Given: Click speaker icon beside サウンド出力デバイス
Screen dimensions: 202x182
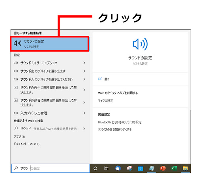Looking at the screenshot, I should tap(16, 71).
